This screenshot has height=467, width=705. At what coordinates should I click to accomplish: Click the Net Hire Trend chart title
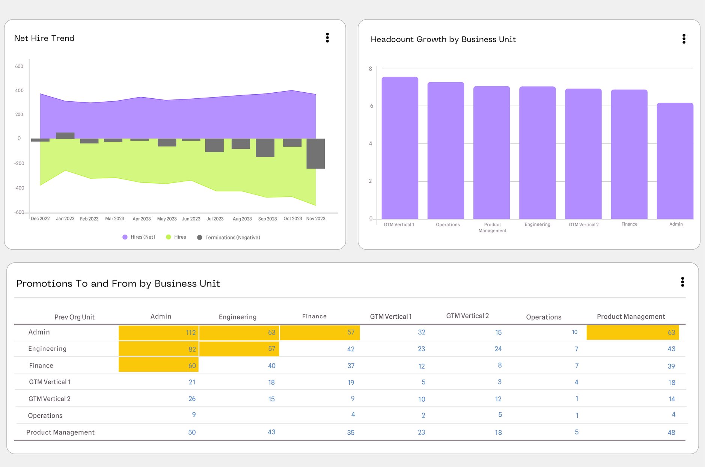(44, 38)
